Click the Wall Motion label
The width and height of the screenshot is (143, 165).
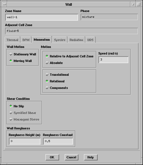pyautogui.click(x=16, y=47)
